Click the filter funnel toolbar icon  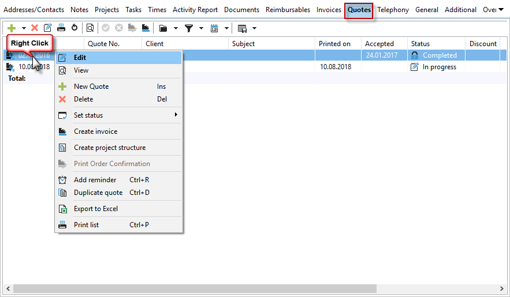(x=188, y=28)
